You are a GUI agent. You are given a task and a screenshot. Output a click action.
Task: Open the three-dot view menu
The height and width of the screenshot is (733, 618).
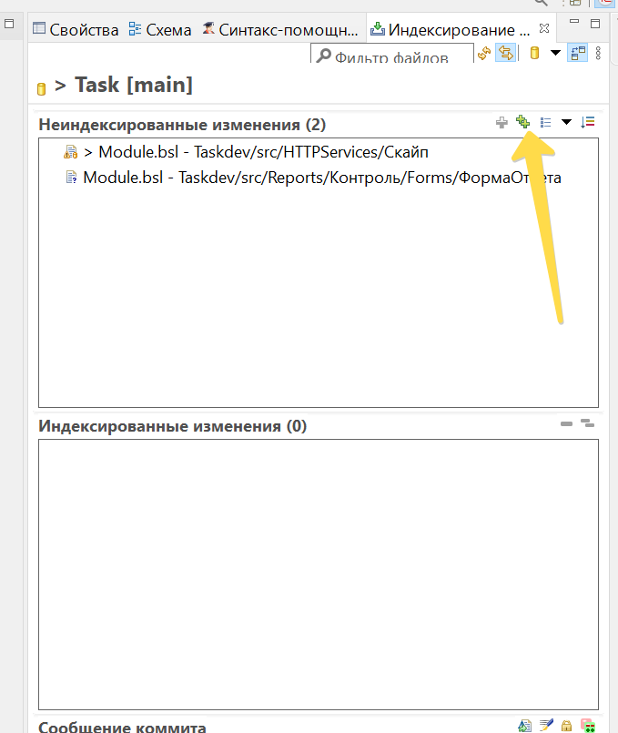coord(598,53)
